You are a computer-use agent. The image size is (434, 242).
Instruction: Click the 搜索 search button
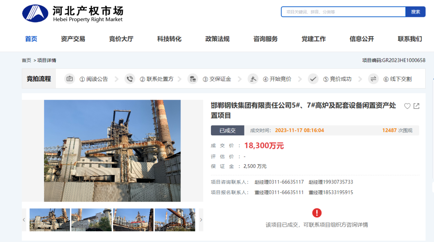[415, 12]
